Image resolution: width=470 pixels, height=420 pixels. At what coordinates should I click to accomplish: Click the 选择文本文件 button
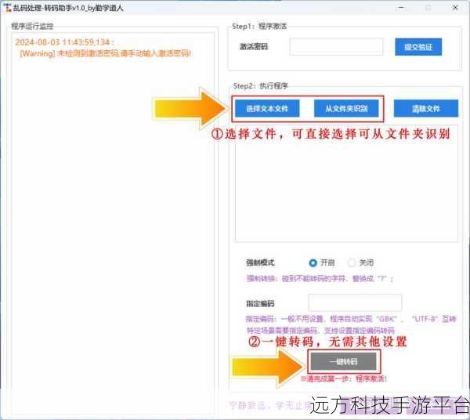(267, 108)
